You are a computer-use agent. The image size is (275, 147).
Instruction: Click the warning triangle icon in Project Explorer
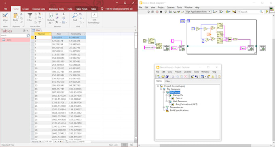coord(213,77)
